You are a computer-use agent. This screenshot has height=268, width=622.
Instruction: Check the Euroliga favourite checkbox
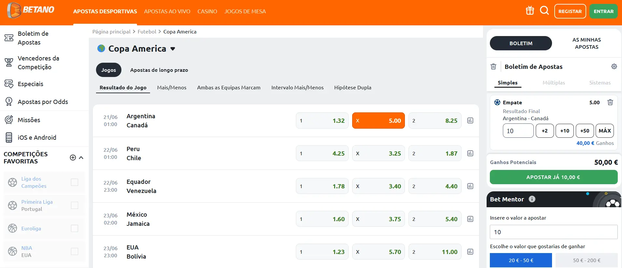coord(75,228)
